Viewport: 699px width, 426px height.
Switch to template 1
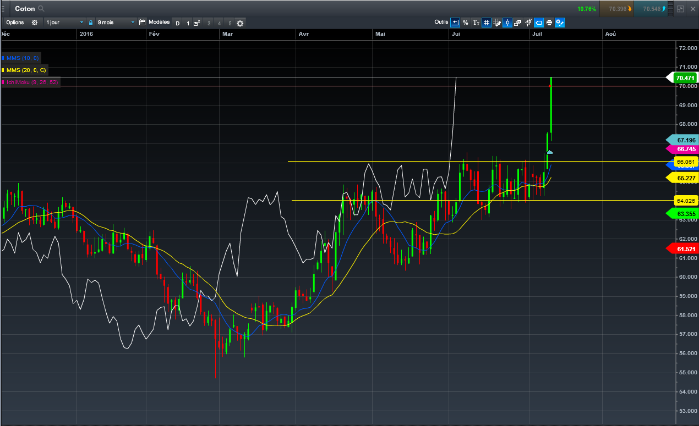coord(188,23)
